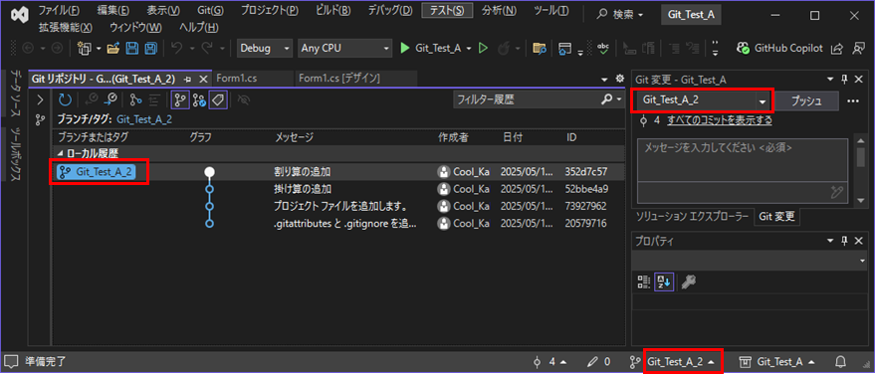Screen dimensions: 875x374
Task: Click the categorized view icon in Properties
Action: click(644, 282)
